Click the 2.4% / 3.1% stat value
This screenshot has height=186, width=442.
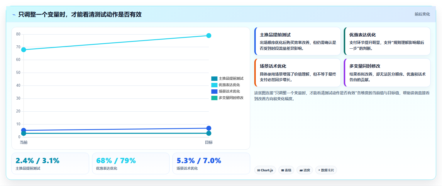tap(38, 161)
